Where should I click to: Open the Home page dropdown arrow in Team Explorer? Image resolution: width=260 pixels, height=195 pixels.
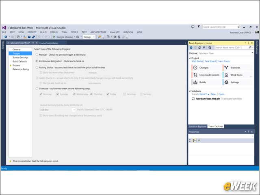(252, 53)
